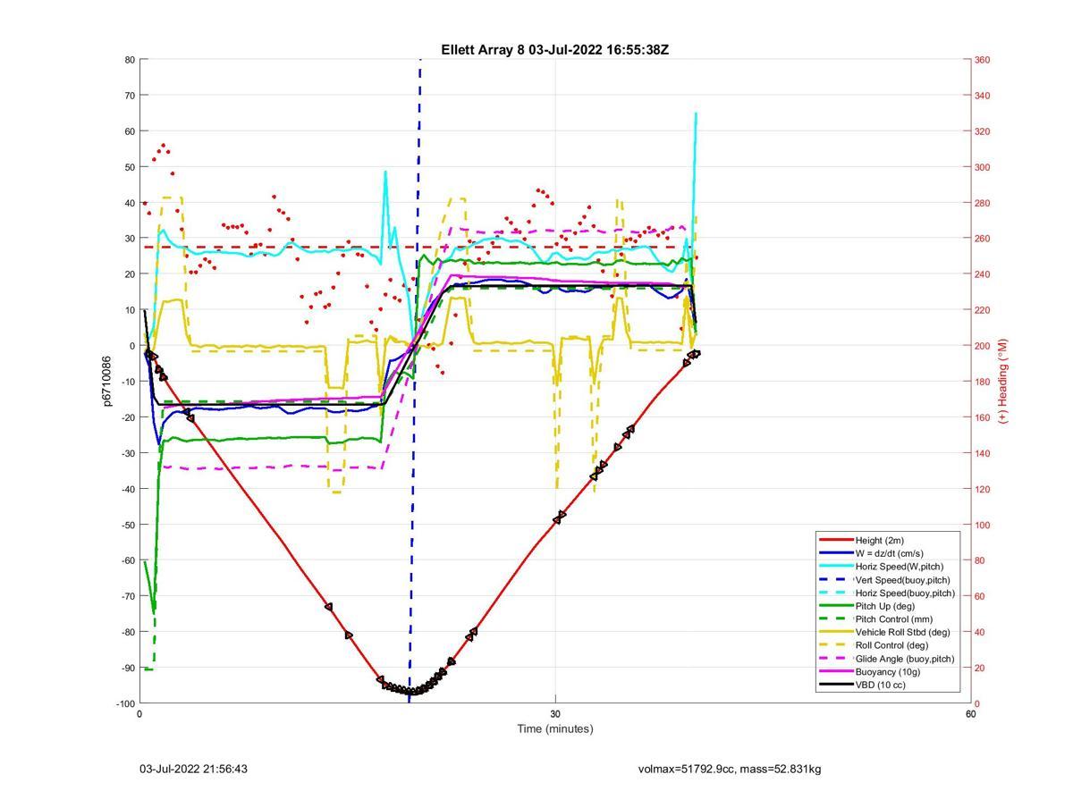Click the plot title "Ellett Array 8 03-Jul-2022 16:55:38Z"

tap(554, 50)
